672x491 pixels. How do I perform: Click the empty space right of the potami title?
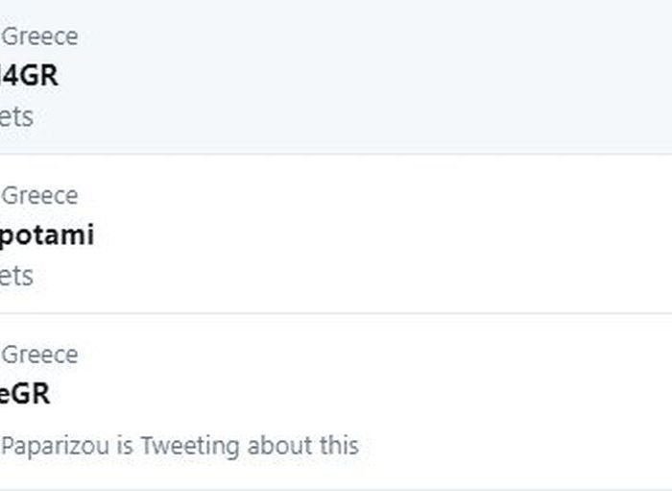(x=383, y=235)
